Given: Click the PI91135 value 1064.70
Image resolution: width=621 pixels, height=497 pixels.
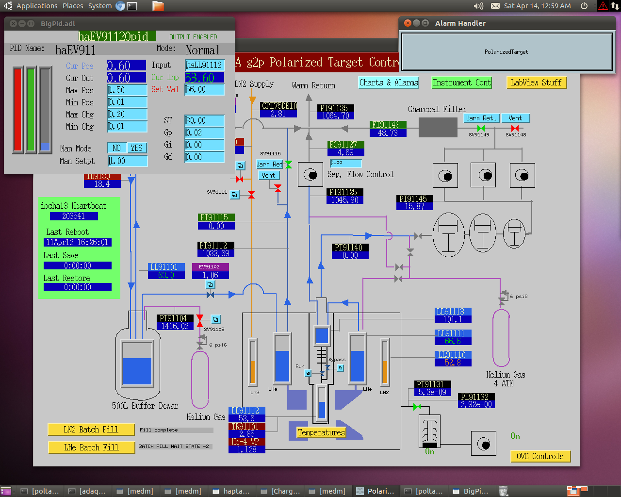Looking at the screenshot, I should coord(336,116).
